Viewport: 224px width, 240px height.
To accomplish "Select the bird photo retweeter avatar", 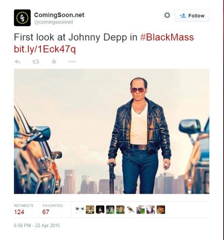I will point(130,209).
